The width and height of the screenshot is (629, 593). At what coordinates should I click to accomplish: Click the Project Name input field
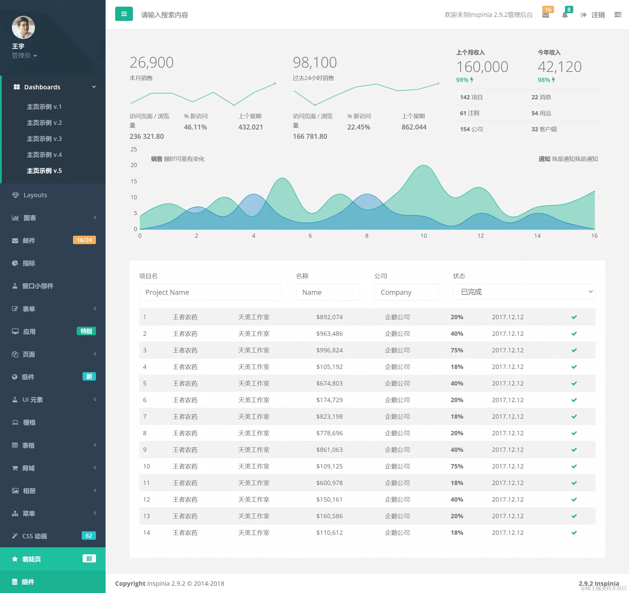pyautogui.click(x=210, y=292)
